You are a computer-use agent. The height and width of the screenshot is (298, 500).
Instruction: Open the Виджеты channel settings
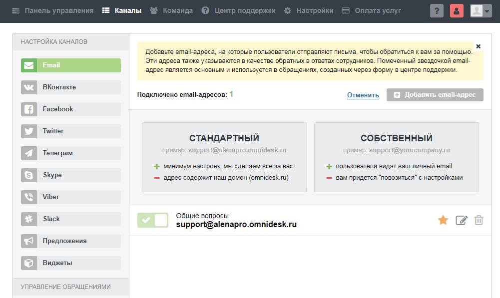tap(70, 263)
